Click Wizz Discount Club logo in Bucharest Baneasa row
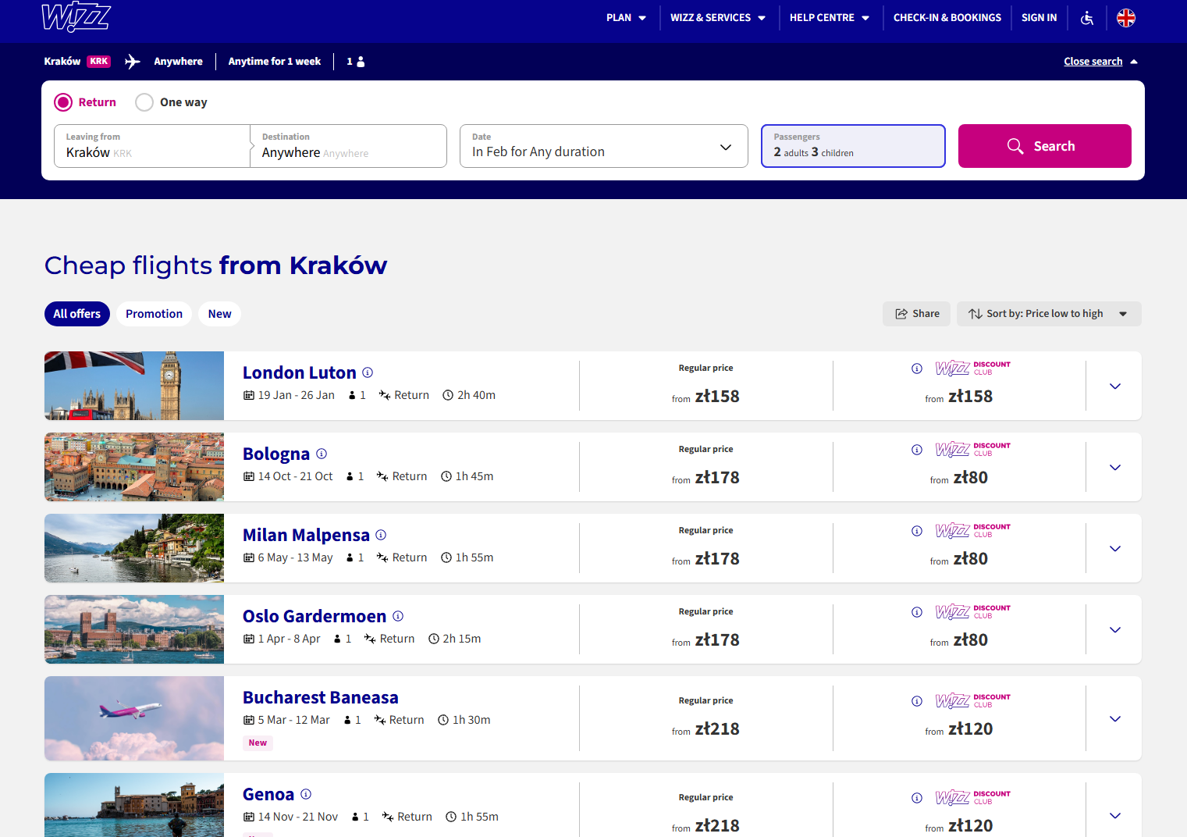Image resolution: width=1187 pixels, height=837 pixels. (973, 701)
